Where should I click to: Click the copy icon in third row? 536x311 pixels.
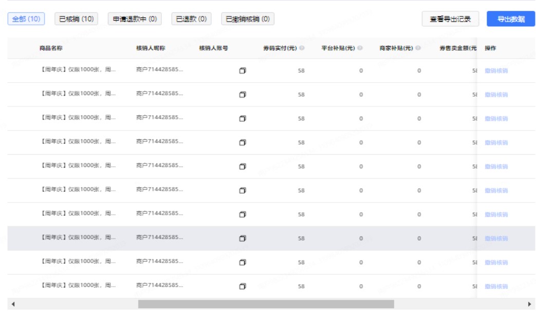243,118
